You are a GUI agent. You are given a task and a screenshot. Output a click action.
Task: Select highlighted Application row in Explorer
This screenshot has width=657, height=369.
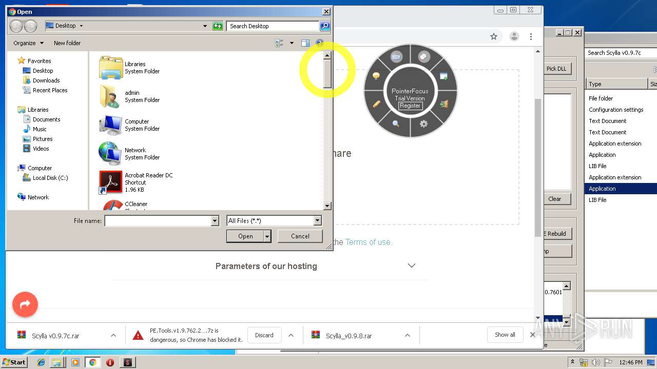point(621,189)
